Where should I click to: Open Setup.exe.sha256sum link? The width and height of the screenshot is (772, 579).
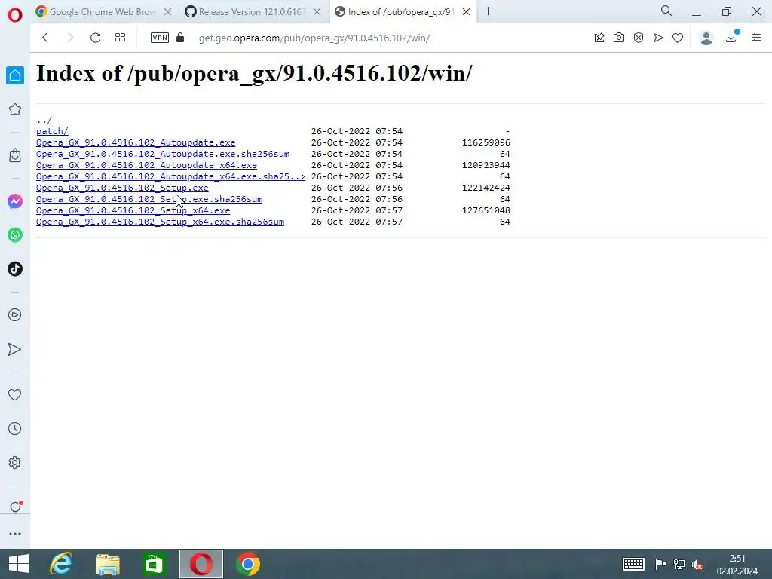point(149,199)
